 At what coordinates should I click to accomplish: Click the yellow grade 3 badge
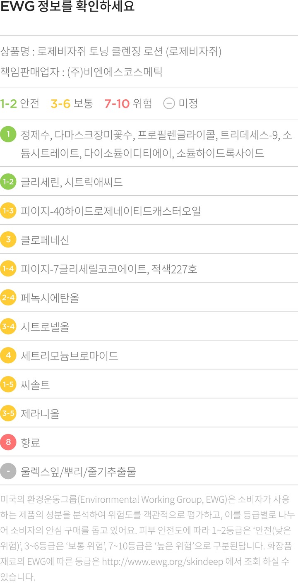8,240
